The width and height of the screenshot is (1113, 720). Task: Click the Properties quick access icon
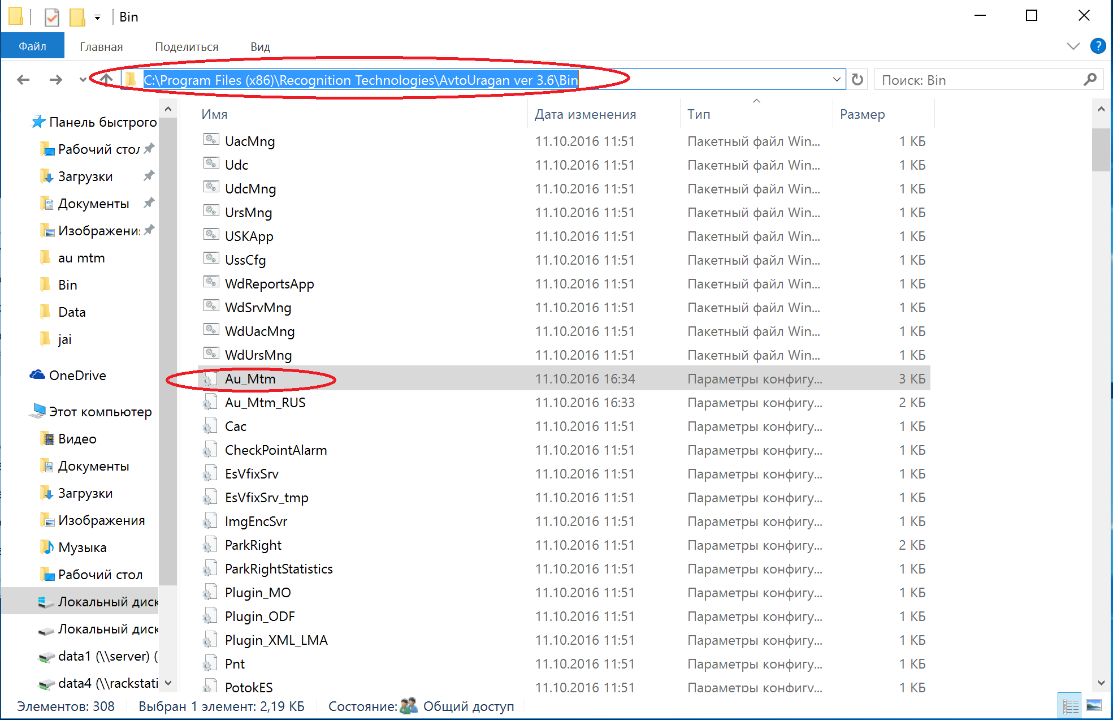click(52, 17)
